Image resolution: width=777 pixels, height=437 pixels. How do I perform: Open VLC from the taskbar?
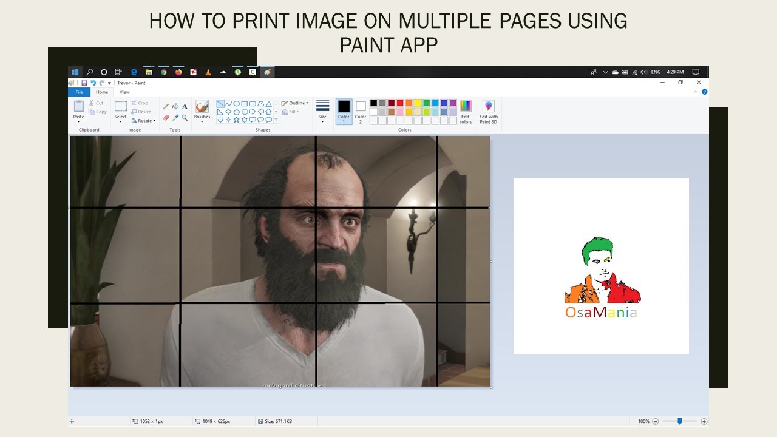coord(208,72)
